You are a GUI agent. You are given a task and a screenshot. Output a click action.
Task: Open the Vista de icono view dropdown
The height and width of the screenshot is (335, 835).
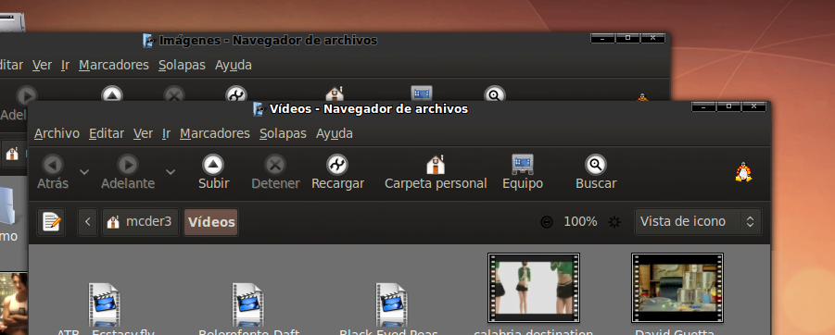[698, 222]
